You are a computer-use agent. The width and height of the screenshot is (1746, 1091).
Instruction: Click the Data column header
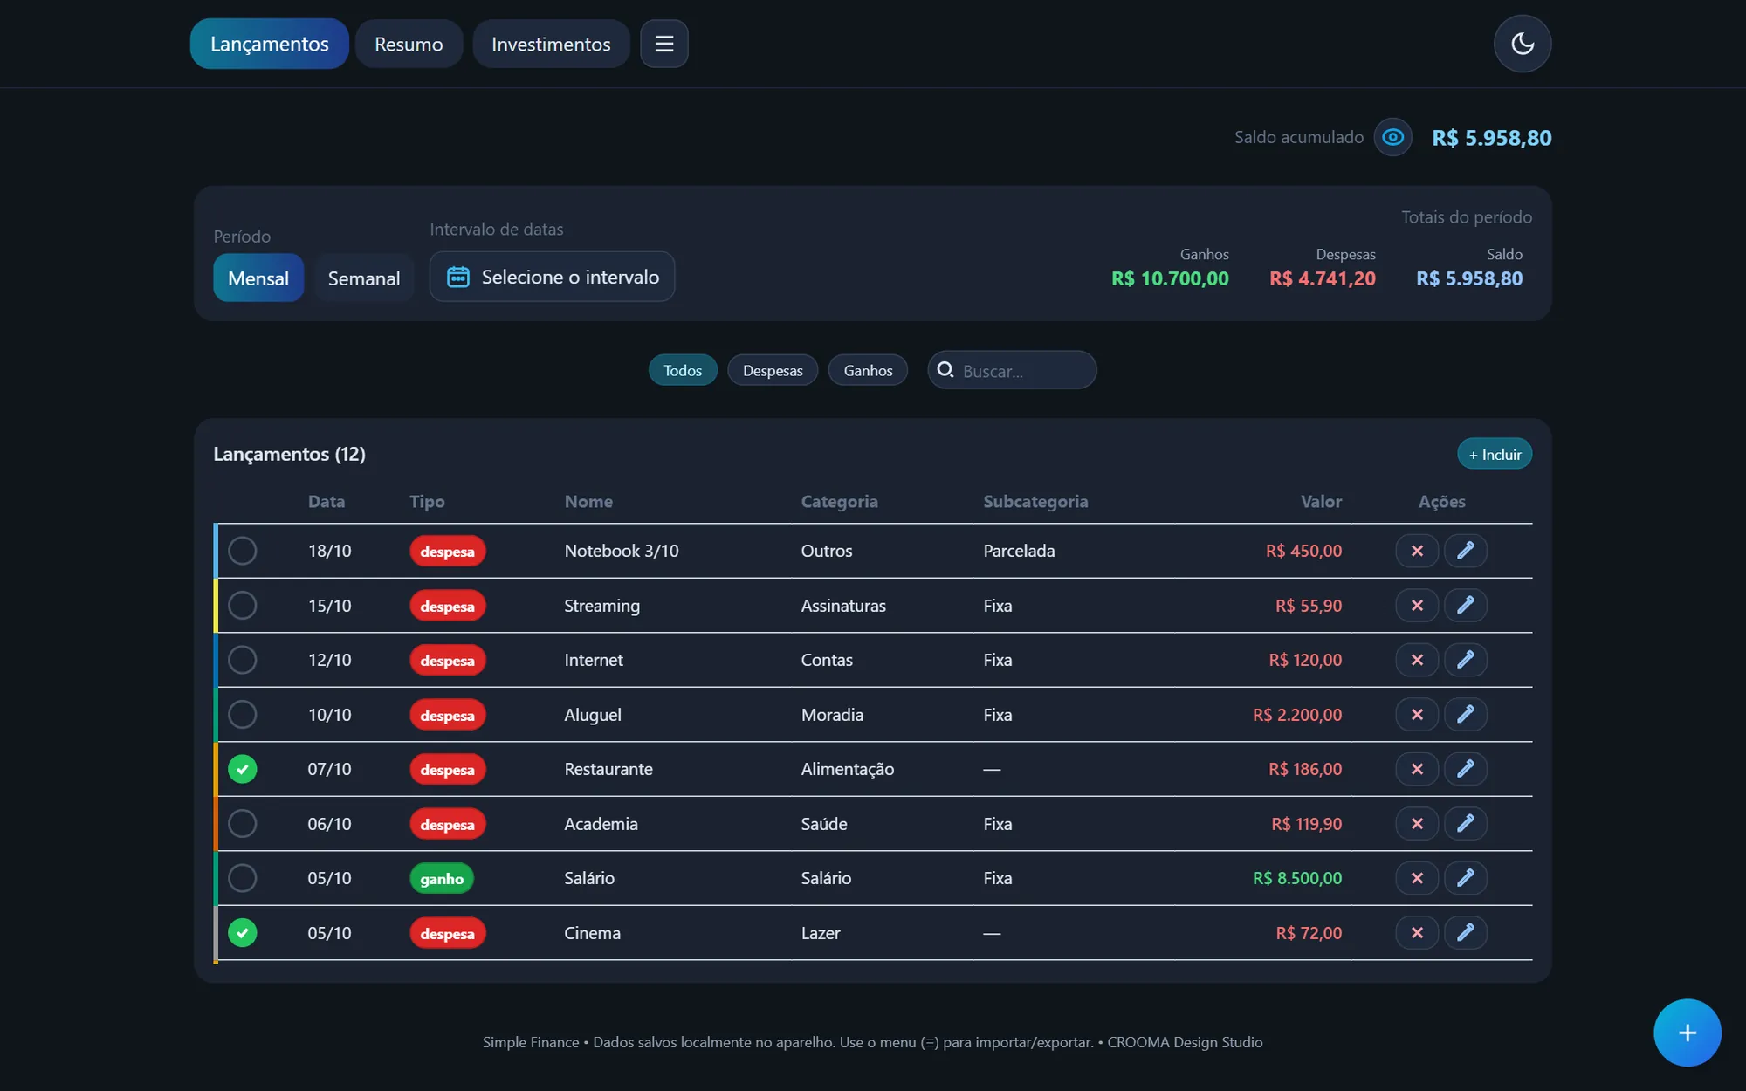327,502
